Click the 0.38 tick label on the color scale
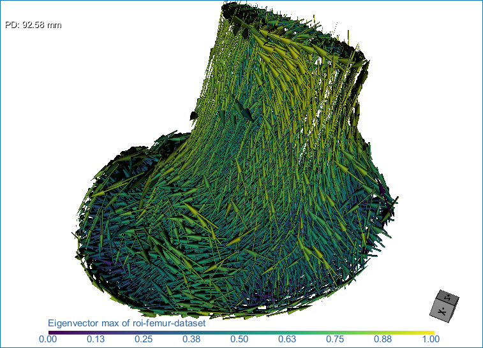Screen dimensions: 483x348 pyautogui.click(x=193, y=339)
